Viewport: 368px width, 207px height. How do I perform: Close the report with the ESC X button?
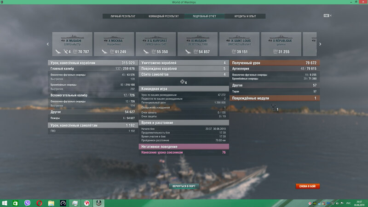(x=328, y=16)
